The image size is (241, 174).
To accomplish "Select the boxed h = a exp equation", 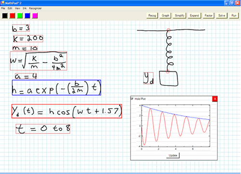I will [56, 88].
